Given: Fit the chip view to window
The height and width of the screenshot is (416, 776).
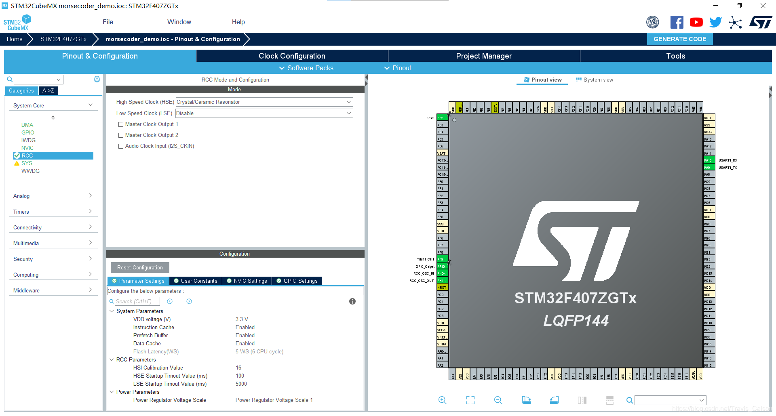Looking at the screenshot, I should pos(470,400).
